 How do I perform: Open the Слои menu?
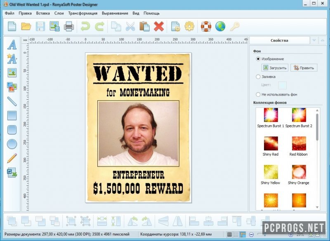tap(59, 13)
